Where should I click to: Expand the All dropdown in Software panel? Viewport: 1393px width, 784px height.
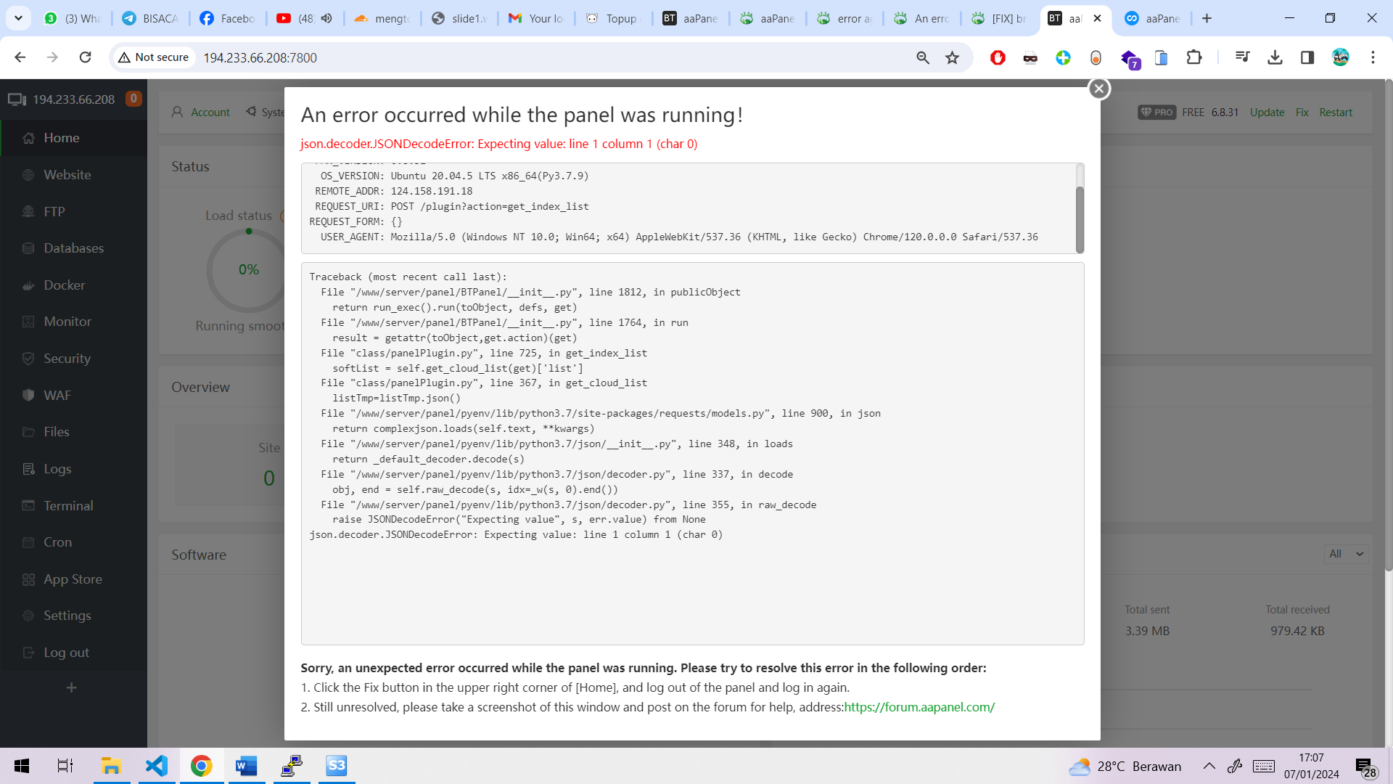pyautogui.click(x=1346, y=554)
